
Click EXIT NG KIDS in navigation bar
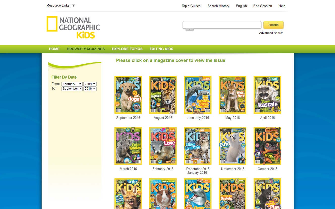(x=162, y=49)
